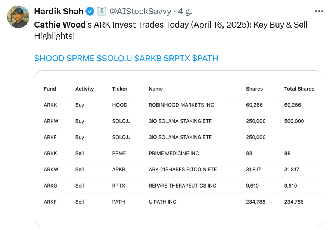Click the blue verified badge icon
330x230 pixels.
[x=90, y=11]
